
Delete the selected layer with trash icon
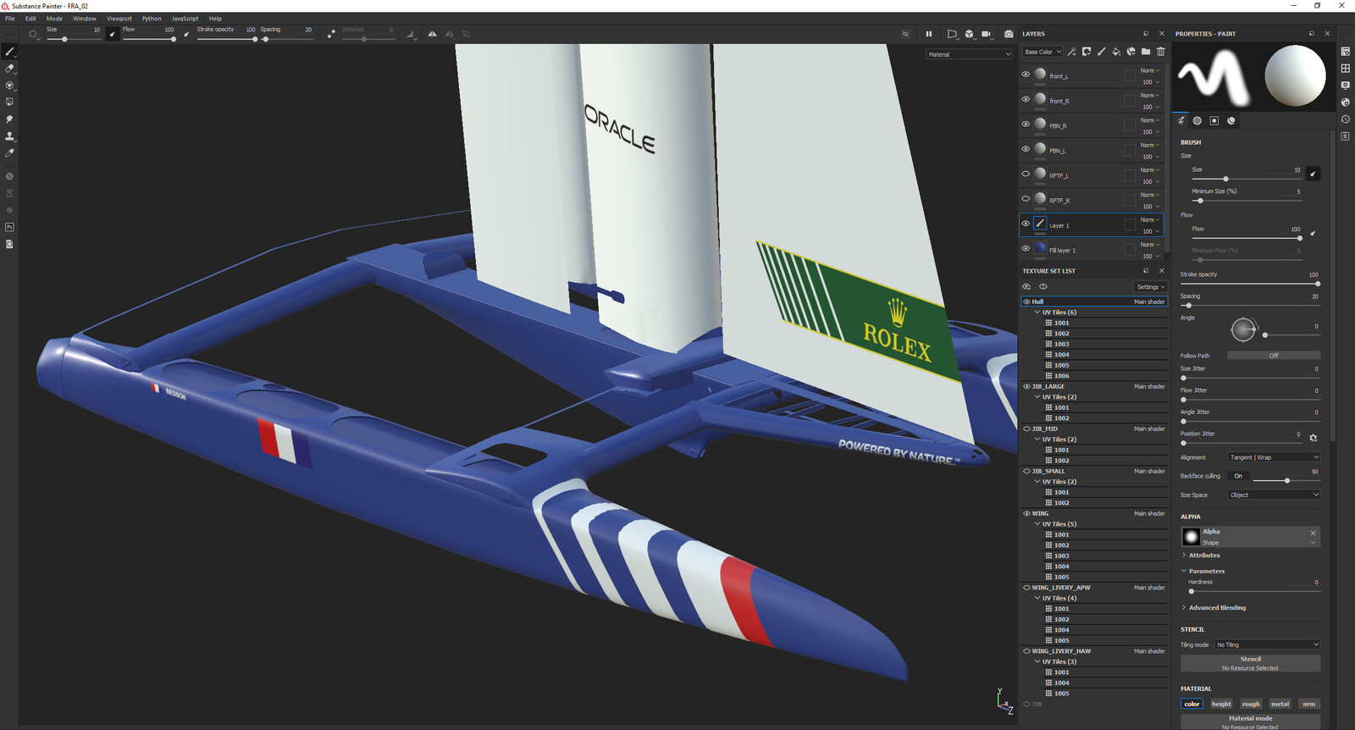click(x=1160, y=52)
